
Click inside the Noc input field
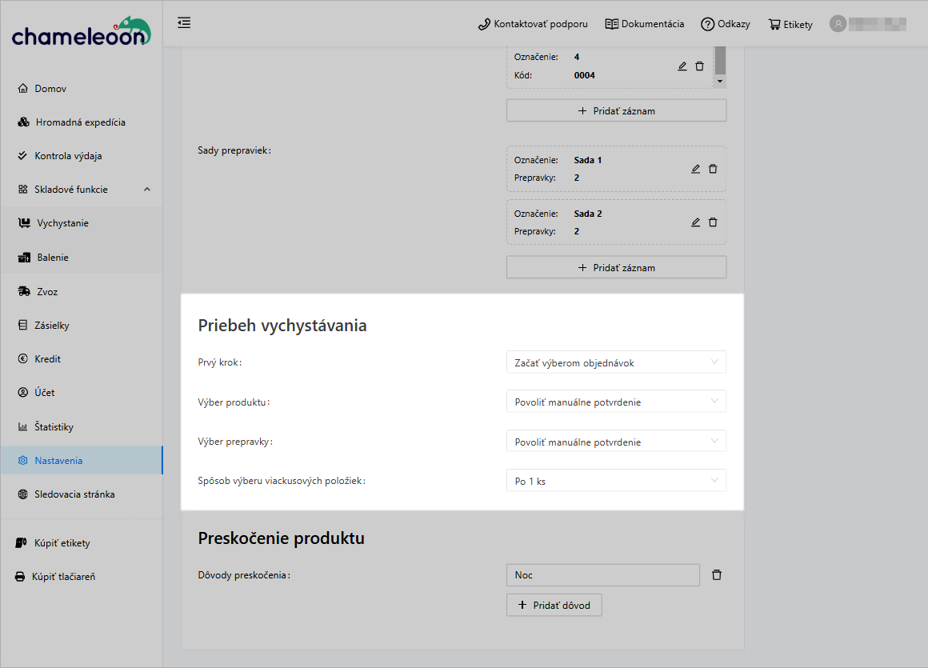click(602, 574)
